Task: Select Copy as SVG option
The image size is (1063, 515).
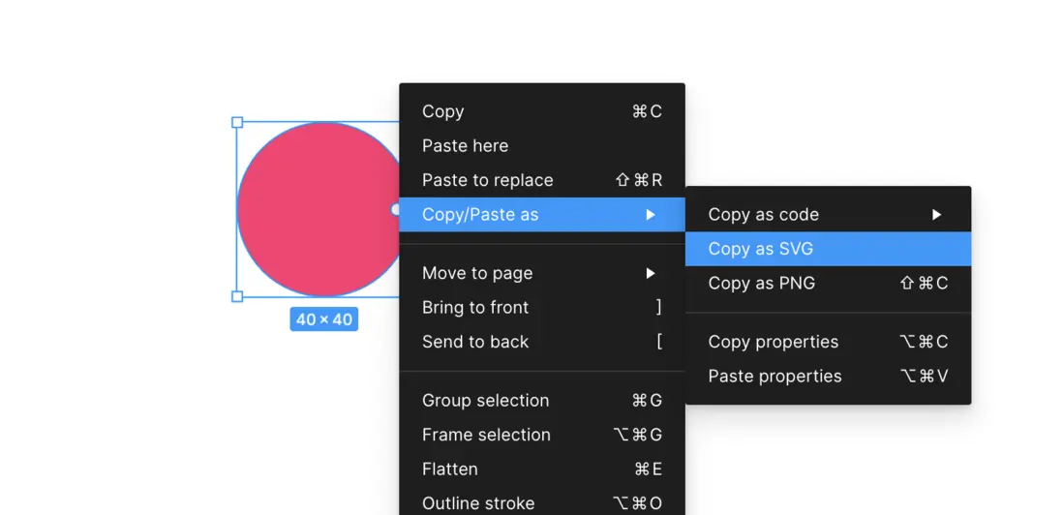Action: [x=761, y=249]
